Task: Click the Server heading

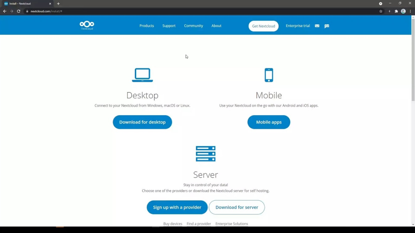Action: (205, 175)
